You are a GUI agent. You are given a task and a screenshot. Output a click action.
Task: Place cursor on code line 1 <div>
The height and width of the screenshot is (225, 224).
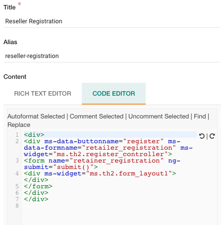click(110, 135)
